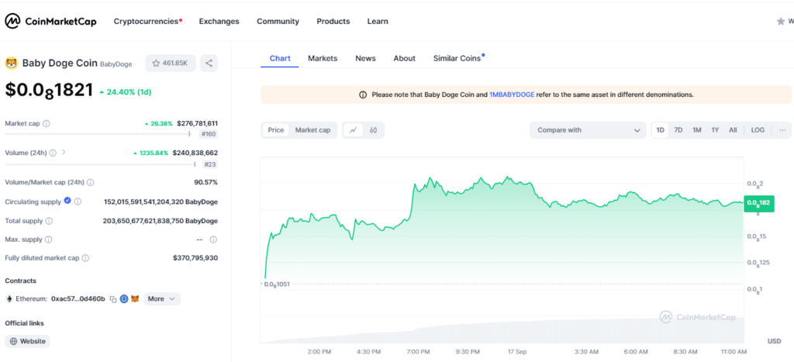Open info icon beside Max. supply value
The height and width of the screenshot is (362, 794).
click(x=213, y=240)
